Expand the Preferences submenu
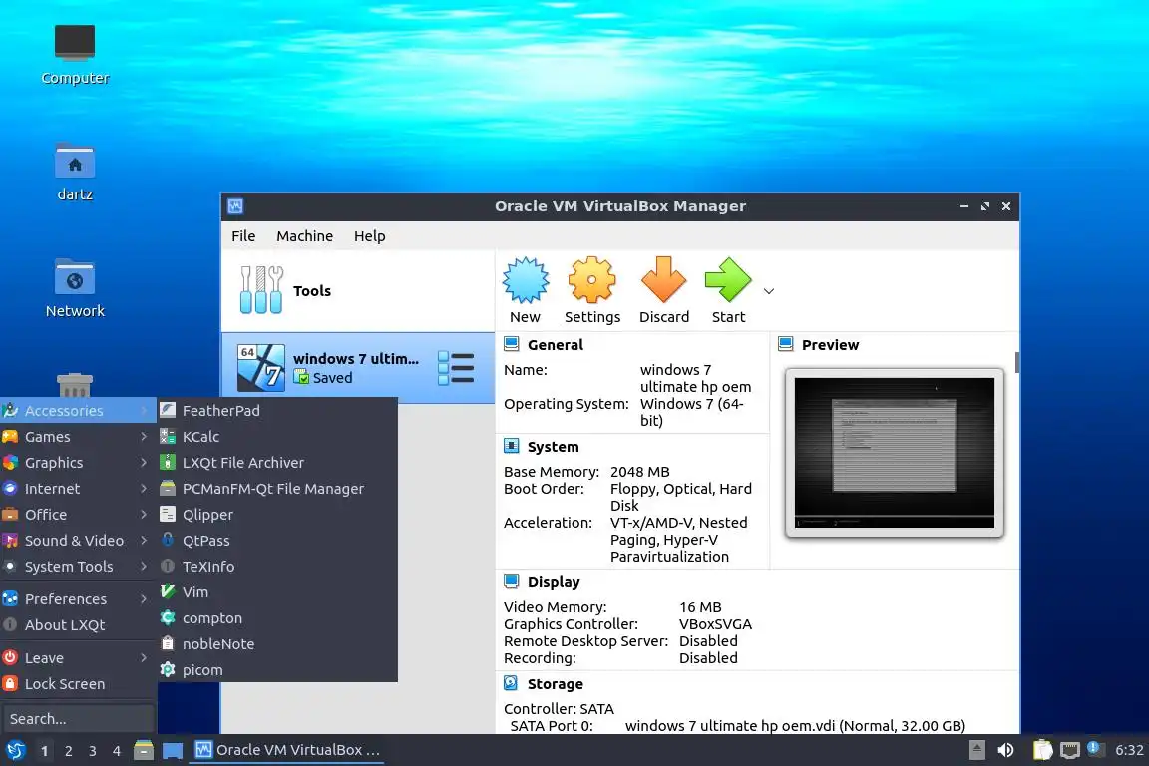This screenshot has width=1149, height=766. [79, 598]
